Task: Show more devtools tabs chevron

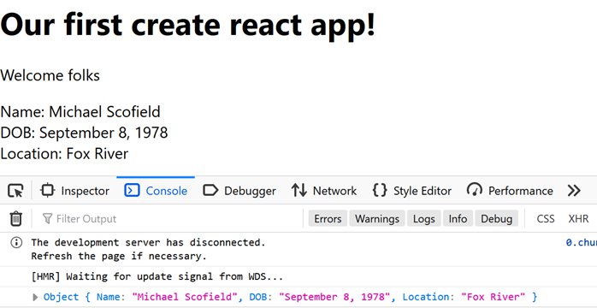Action: 574,190
